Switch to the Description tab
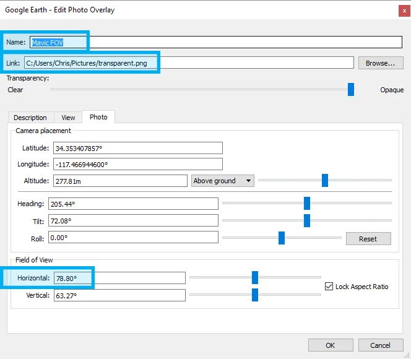The width and height of the screenshot is (411, 359). pyautogui.click(x=30, y=118)
